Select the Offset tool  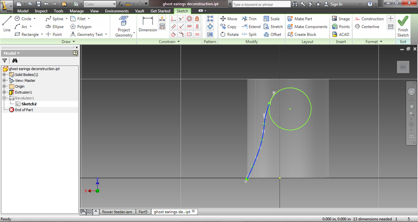(272, 34)
